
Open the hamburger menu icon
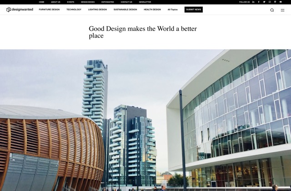point(282,10)
